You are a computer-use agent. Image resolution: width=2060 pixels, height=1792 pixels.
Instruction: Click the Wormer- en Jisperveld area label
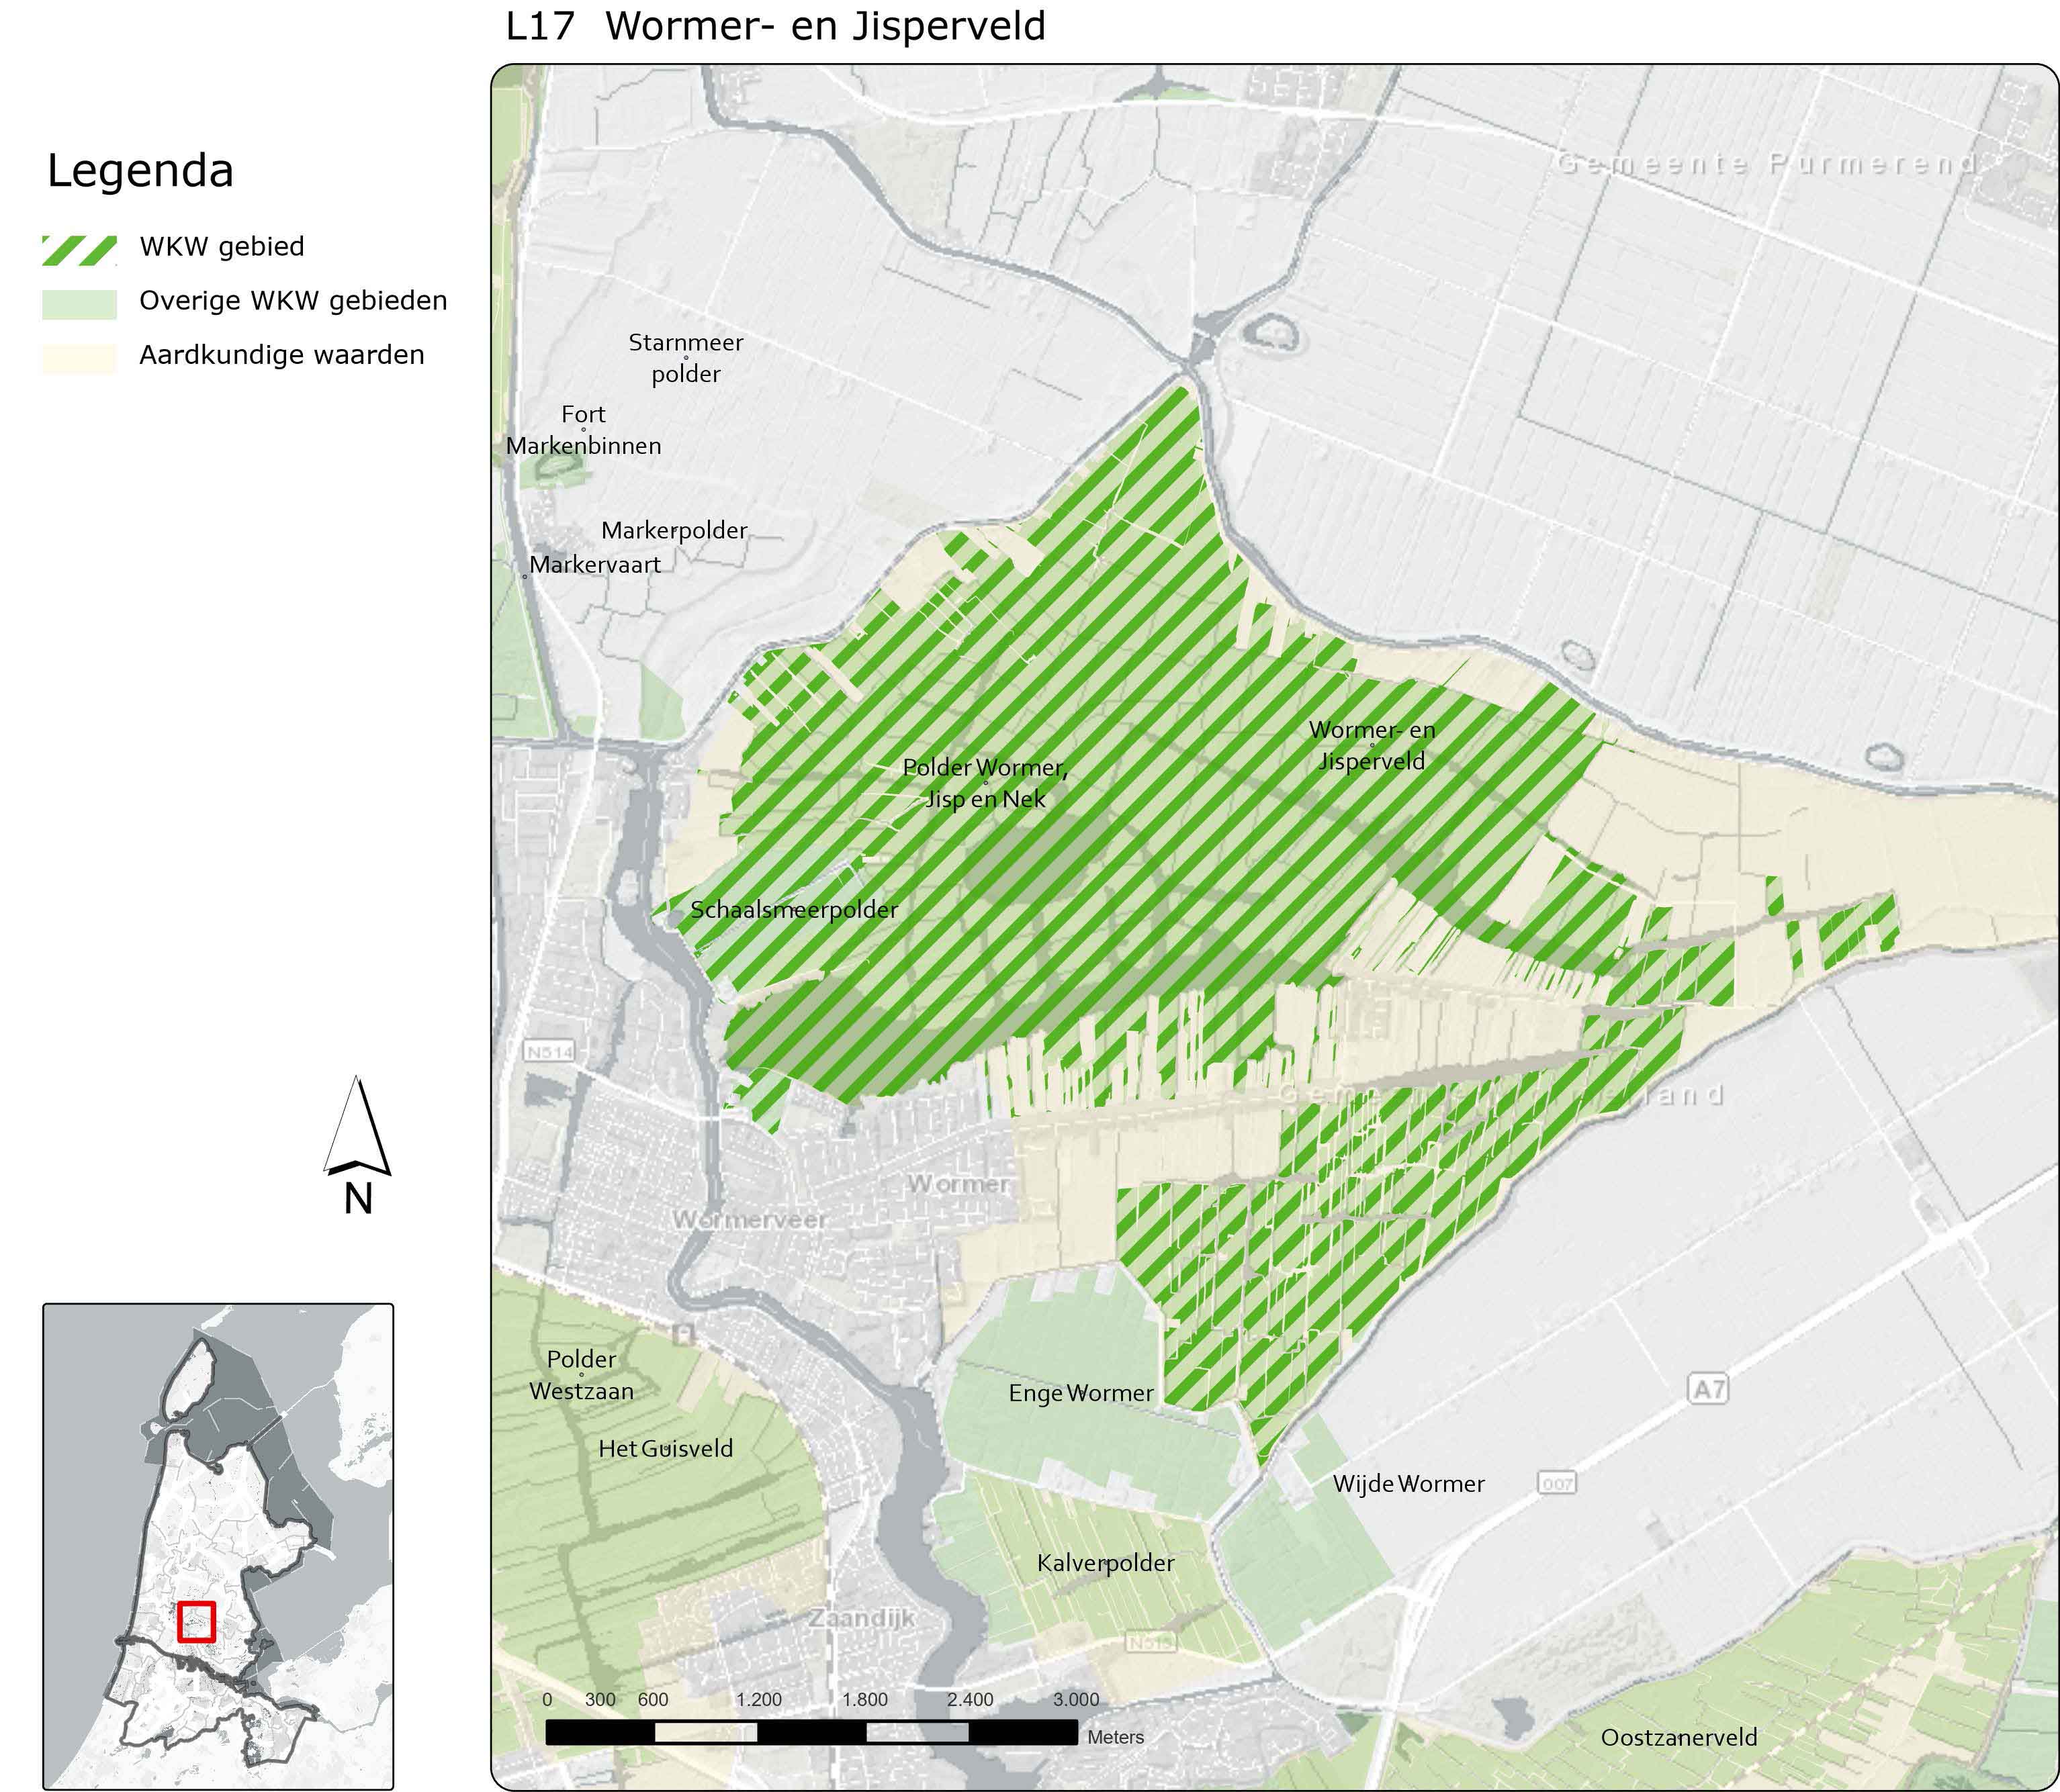pos(1372,745)
